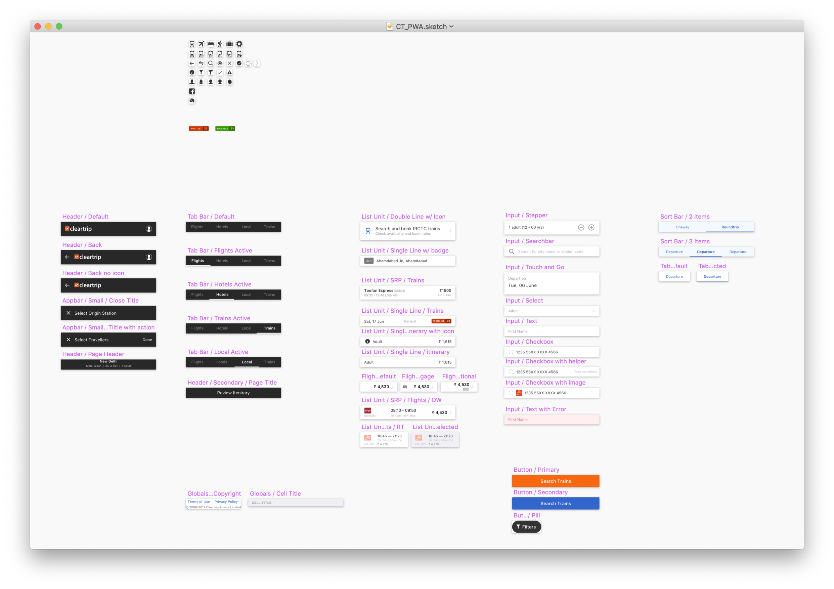The image size is (834, 589).
Task: Toggle radio circle in Checkbox with image row
Action: tap(511, 393)
